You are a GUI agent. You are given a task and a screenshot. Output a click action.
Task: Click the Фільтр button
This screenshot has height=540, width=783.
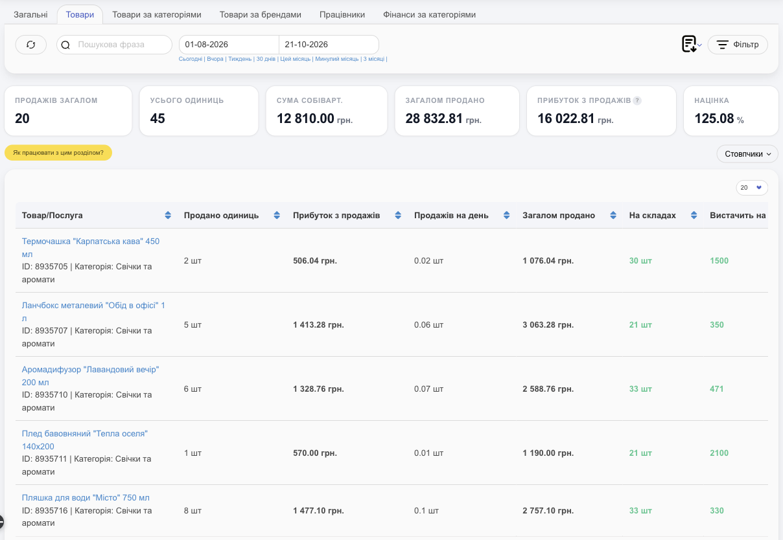pos(738,45)
